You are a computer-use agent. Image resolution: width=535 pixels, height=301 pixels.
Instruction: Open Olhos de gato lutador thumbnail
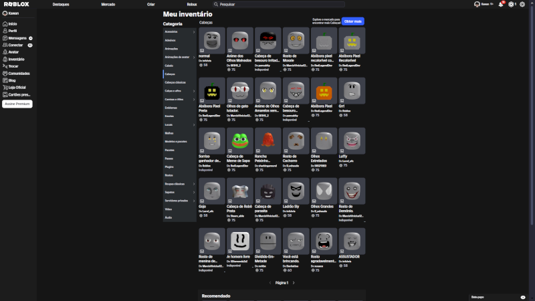click(x=240, y=91)
